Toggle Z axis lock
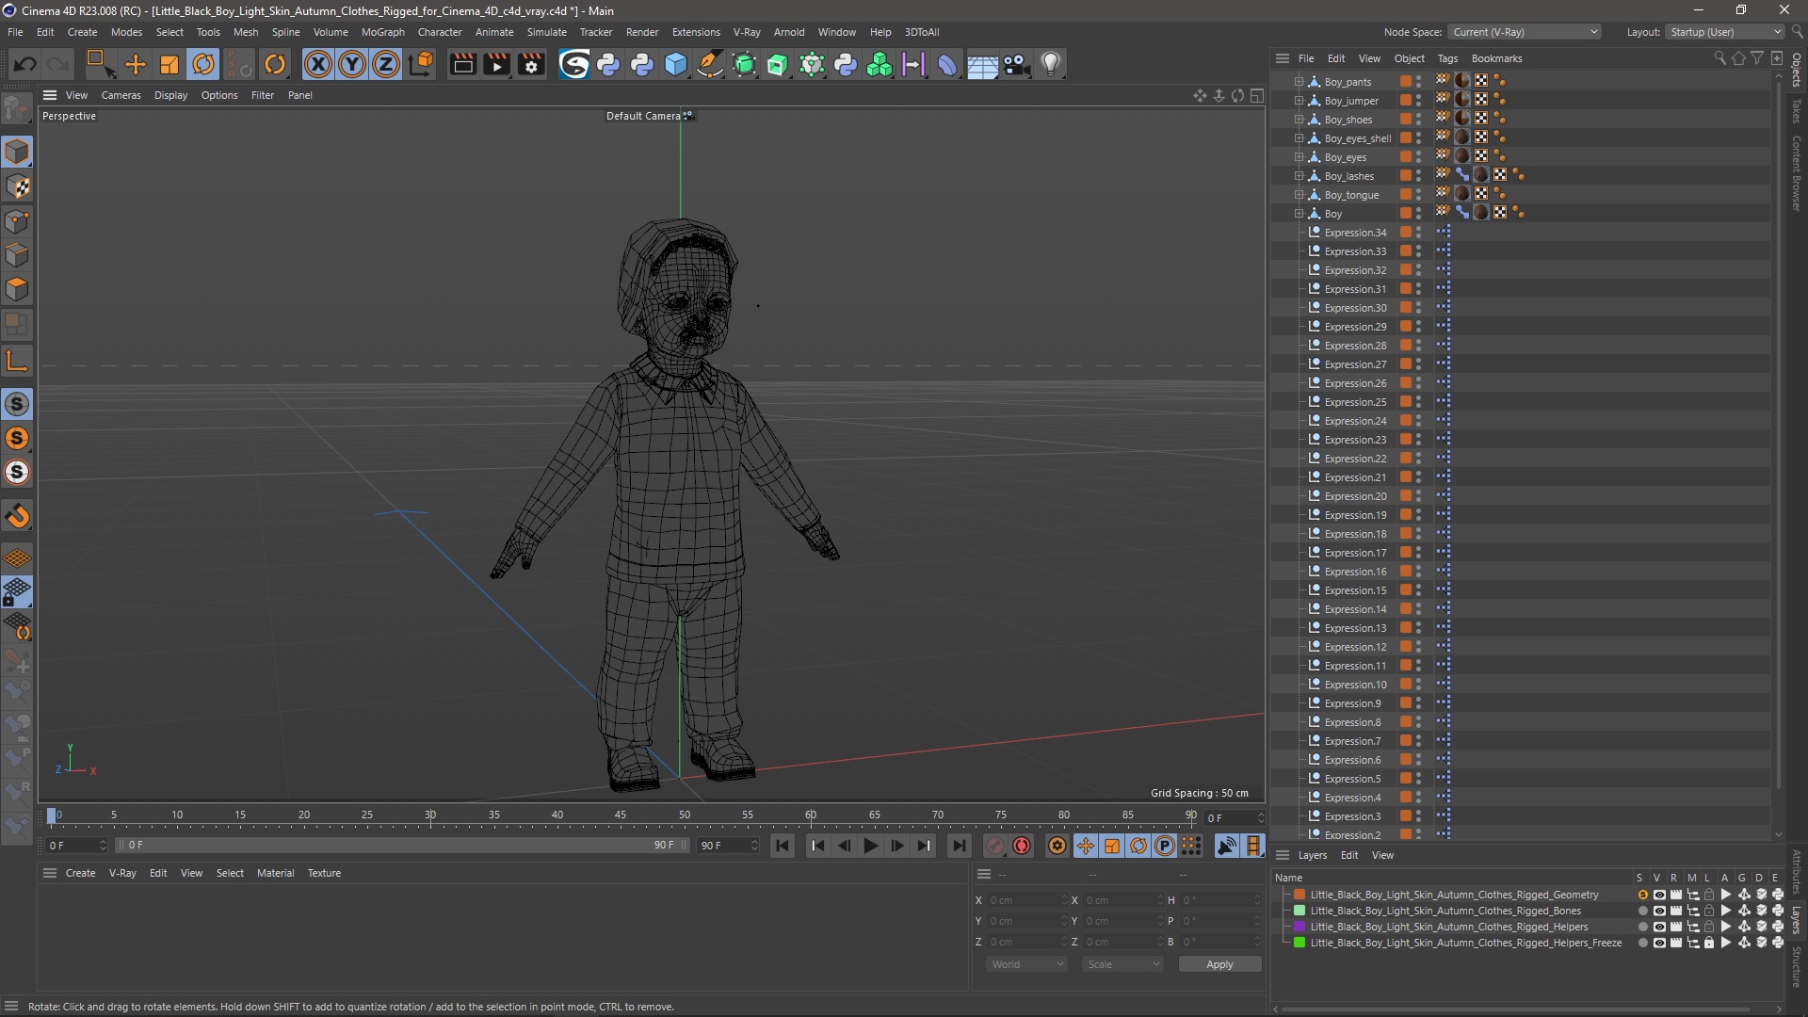1808x1017 pixels. (x=386, y=64)
